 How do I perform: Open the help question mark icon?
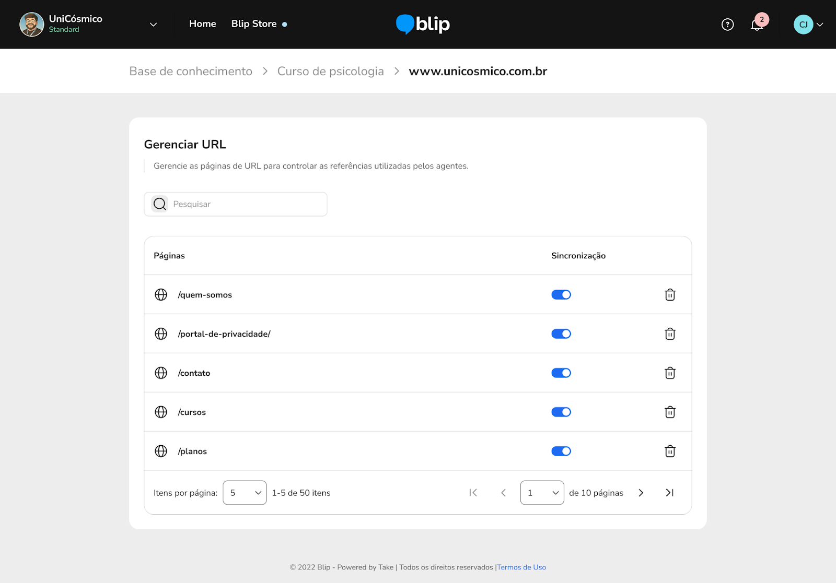click(x=727, y=25)
